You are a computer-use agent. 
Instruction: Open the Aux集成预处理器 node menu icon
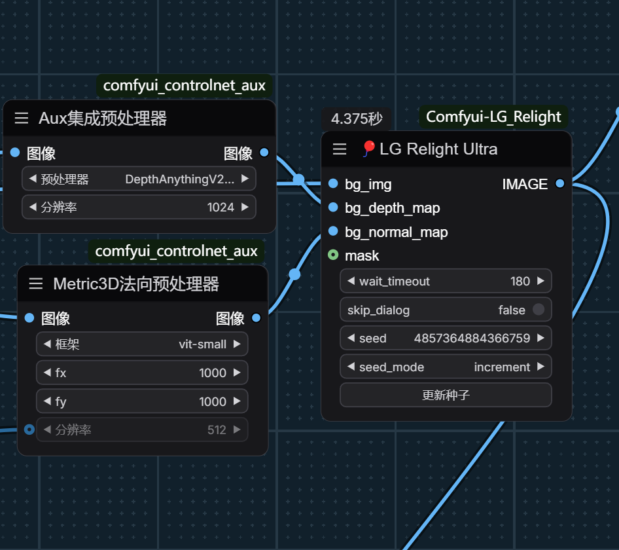pyautogui.click(x=22, y=118)
